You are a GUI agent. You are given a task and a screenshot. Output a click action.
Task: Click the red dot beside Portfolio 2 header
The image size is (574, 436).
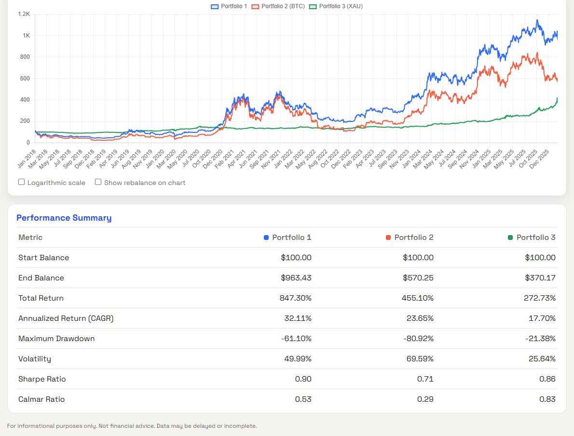point(388,238)
